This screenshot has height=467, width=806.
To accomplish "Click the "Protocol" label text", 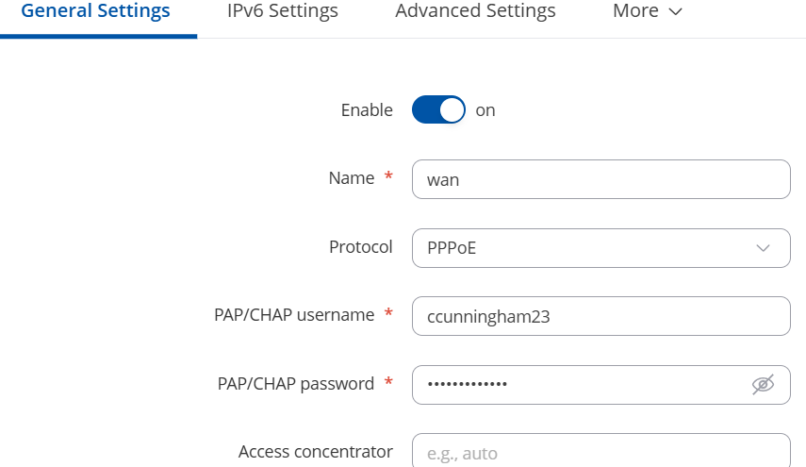I will pyautogui.click(x=361, y=247).
